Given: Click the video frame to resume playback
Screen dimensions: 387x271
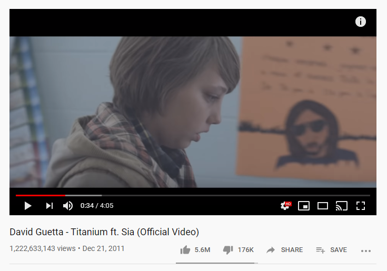Looking at the screenshot, I should [x=193, y=112].
